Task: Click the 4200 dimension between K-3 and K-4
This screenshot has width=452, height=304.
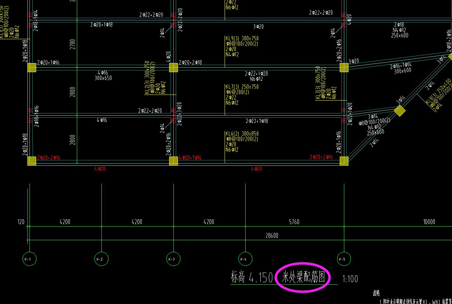Action: 209,222
